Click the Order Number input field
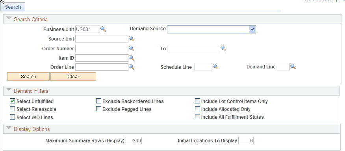The image size is (345, 151). pyautogui.click(x=102, y=49)
